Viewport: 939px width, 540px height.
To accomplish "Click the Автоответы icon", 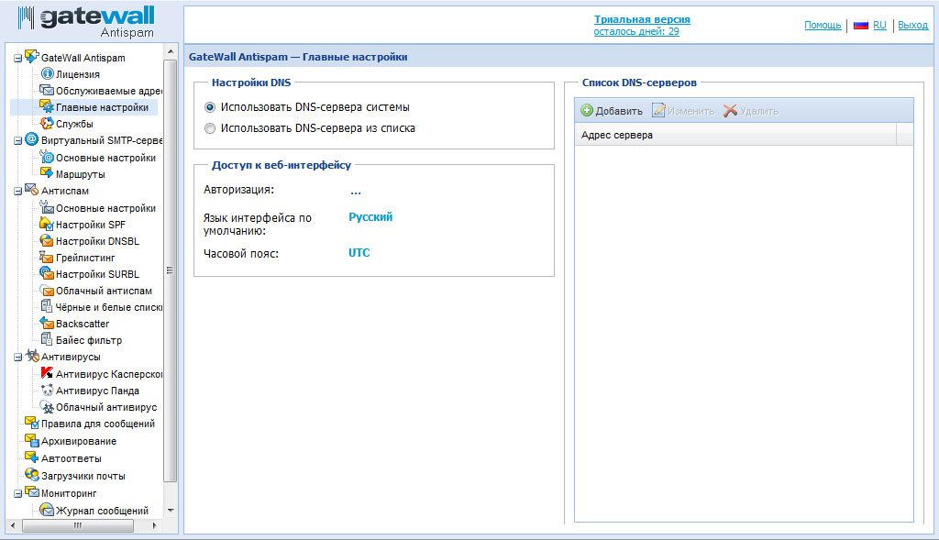I will [32, 457].
